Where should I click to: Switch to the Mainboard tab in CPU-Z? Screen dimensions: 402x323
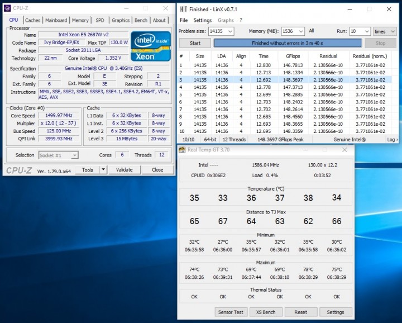pyautogui.click(x=56, y=20)
